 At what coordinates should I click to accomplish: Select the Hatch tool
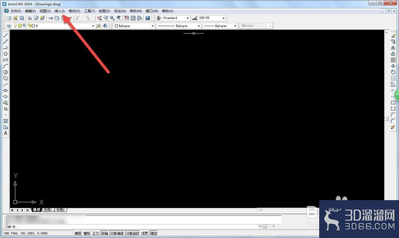[x=5, y=121]
